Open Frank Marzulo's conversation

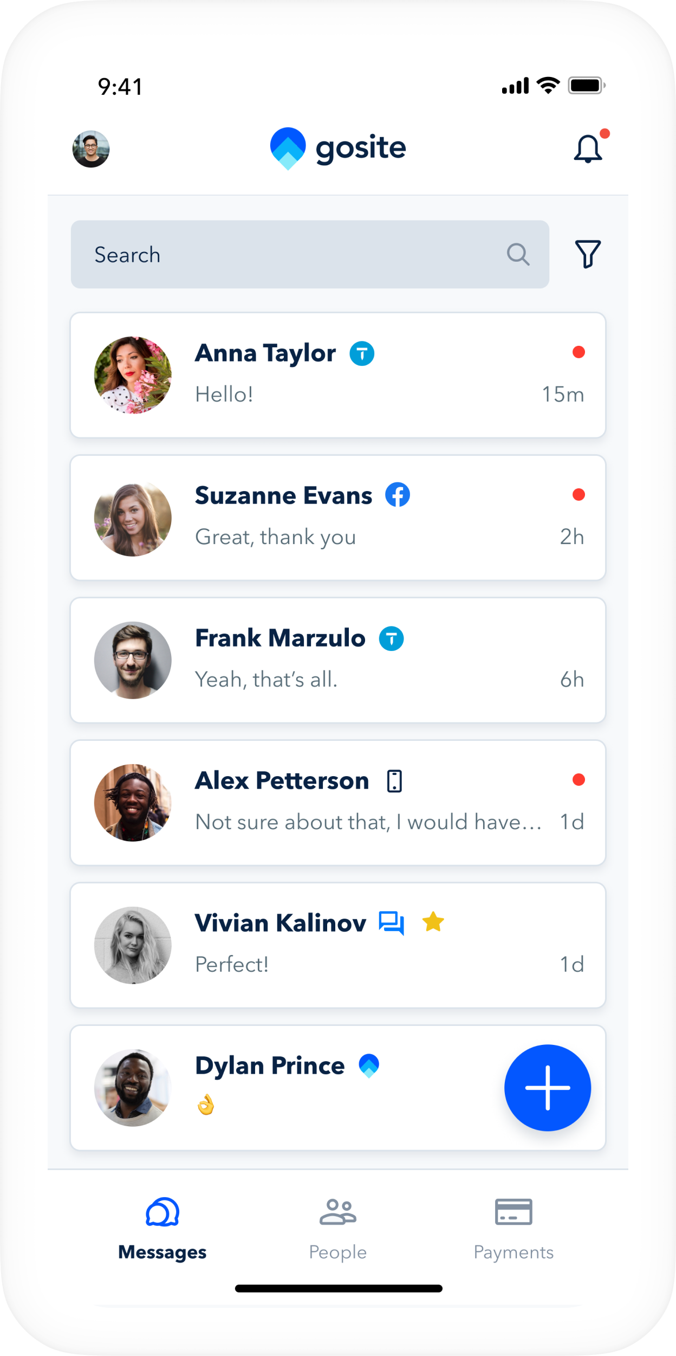337,660
